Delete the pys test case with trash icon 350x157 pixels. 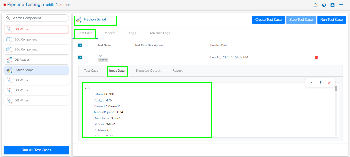pyautogui.click(x=316, y=58)
